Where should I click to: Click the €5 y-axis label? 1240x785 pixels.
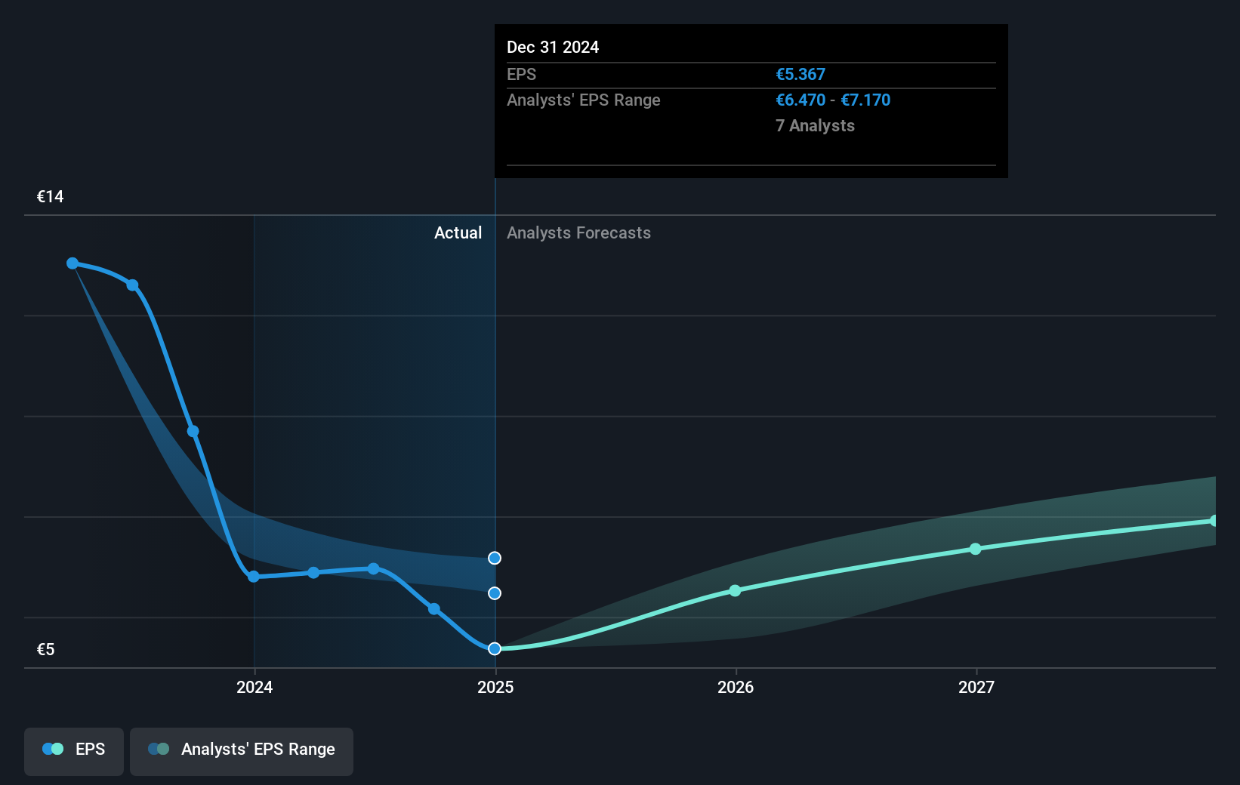(x=46, y=649)
